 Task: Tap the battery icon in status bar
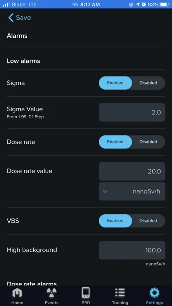click(x=164, y=4)
